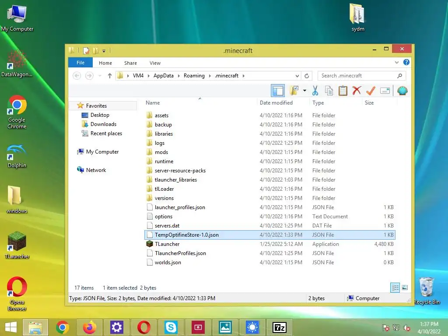This screenshot has height=336, width=448.
Task: Cut the selected file with scissors icon
Action: [315, 91]
